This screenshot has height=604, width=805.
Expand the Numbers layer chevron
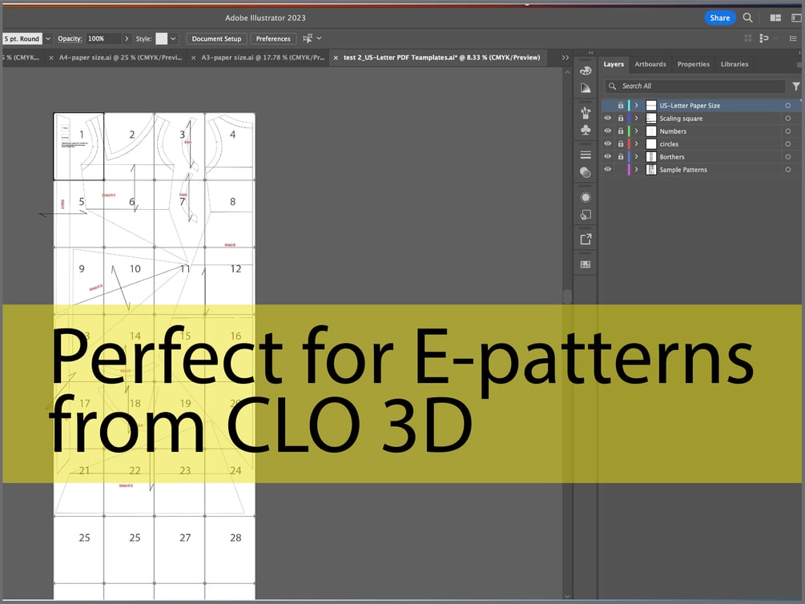[637, 131]
